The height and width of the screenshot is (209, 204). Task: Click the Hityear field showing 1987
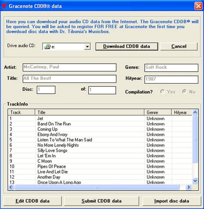[171, 79]
